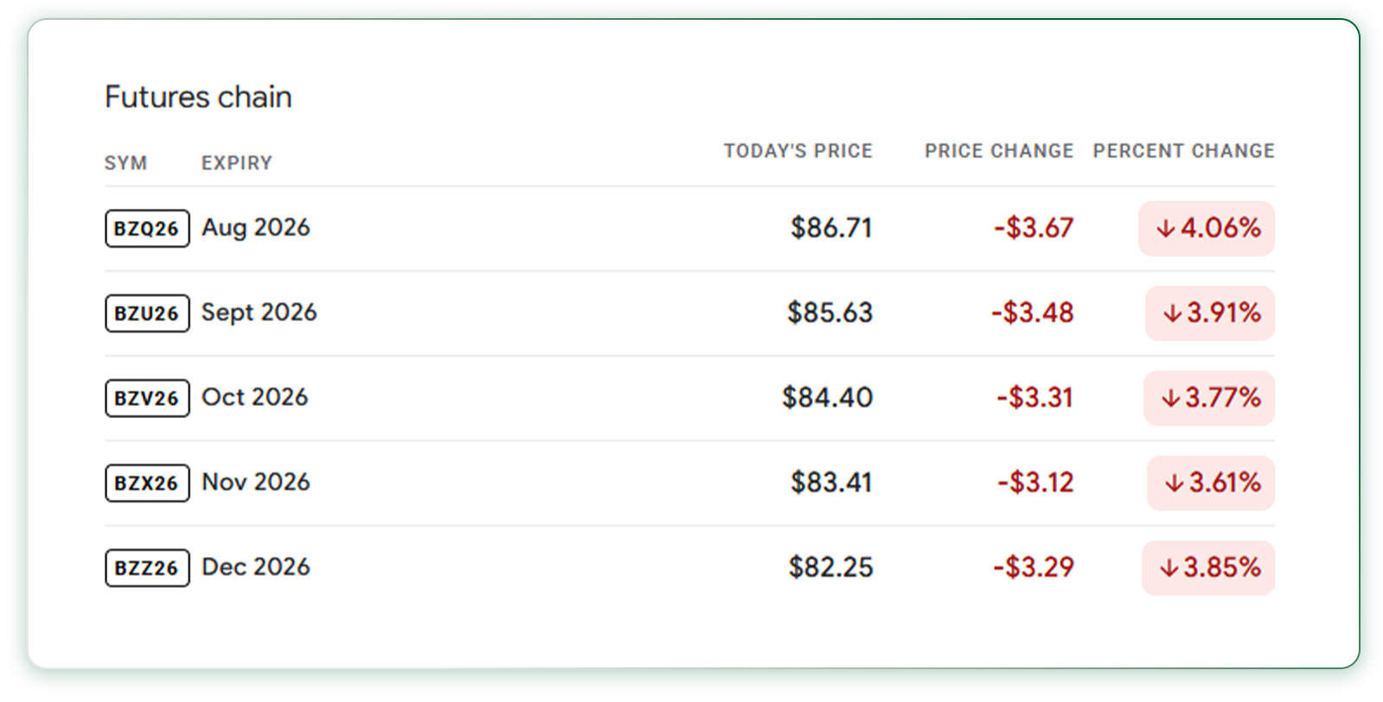The width and height of the screenshot is (1383, 702).
Task: Click the $86.71 price value
Action: point(832,228)
